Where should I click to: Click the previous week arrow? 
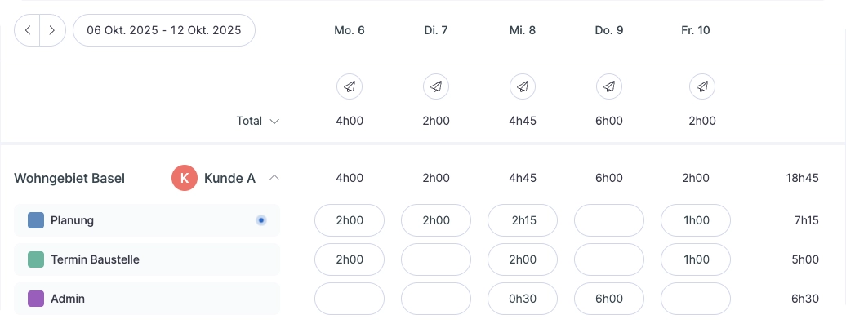[27, 30]
